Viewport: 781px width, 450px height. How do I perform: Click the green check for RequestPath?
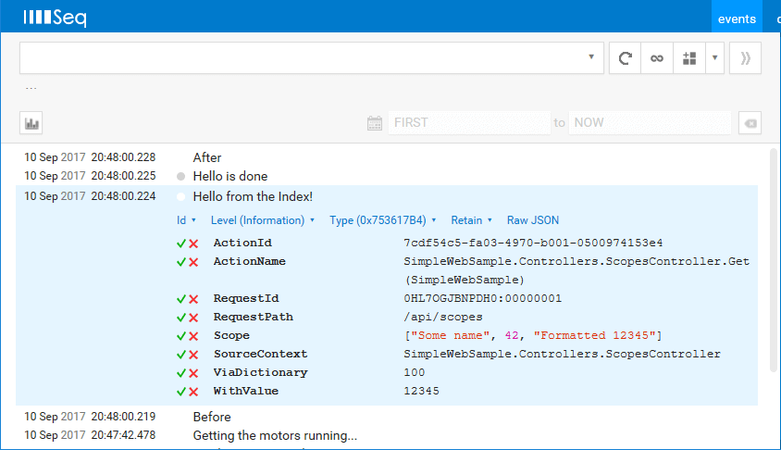click(x=181, y=317)
